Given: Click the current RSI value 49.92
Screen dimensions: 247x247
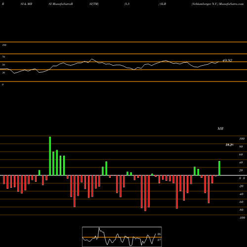Looking at the screenshot, I should 227,60.
